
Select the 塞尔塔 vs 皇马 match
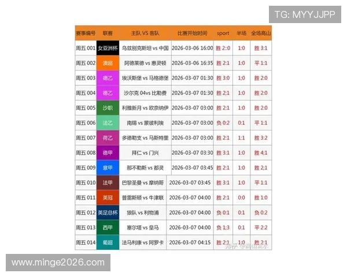coord(143,227)
